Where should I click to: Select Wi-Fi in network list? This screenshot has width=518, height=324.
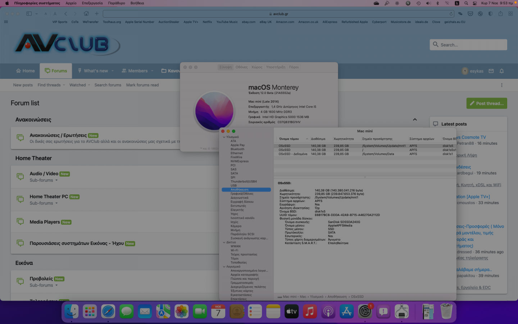tap(234, 250)
